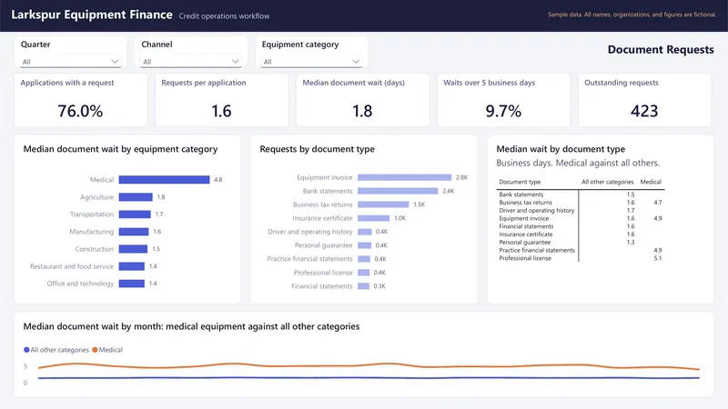Viewport: 728px width, 409px height.
Task: Click the Practice financial statements table row
Action: pyautogui.click(x=581, y=250)
